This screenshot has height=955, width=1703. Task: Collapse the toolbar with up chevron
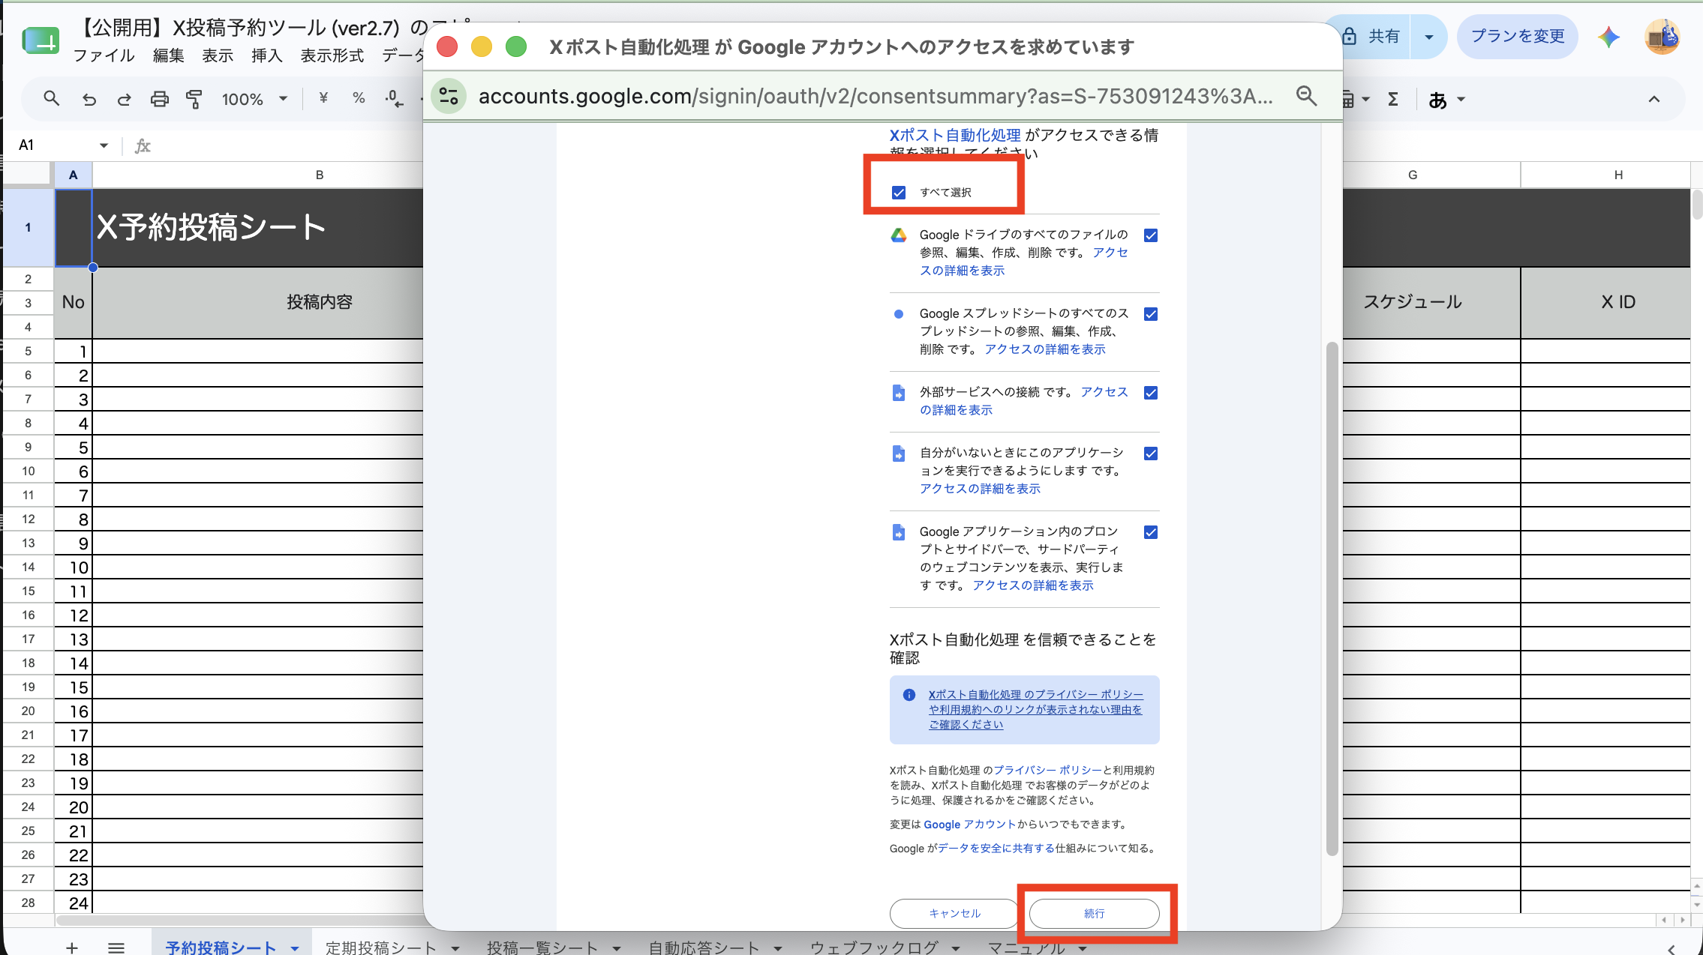coord(1653,99)
